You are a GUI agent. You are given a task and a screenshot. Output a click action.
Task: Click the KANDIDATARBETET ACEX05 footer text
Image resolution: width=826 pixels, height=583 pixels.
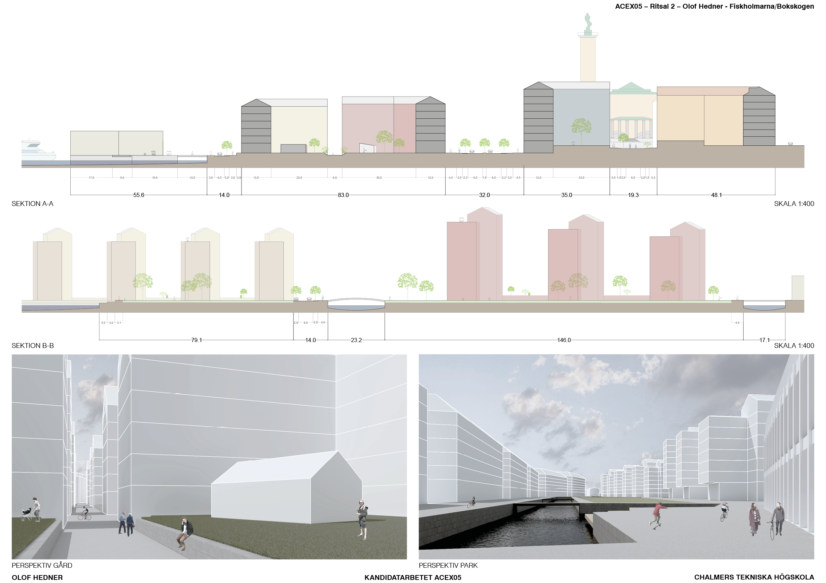tap(413, 577)
